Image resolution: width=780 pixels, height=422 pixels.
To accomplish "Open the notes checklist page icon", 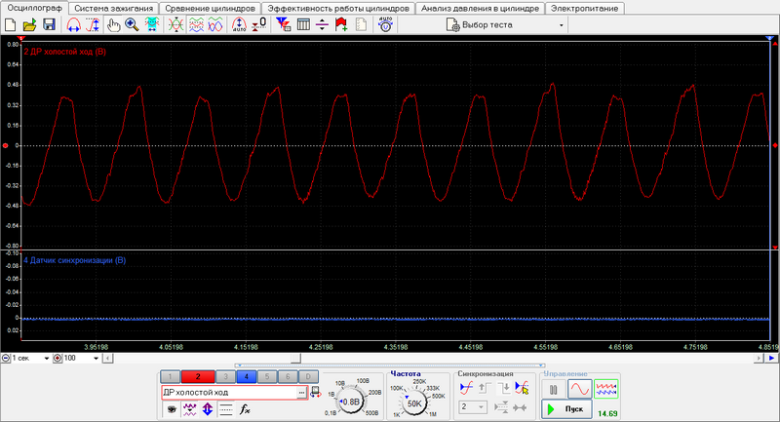I will coord(362,24).
